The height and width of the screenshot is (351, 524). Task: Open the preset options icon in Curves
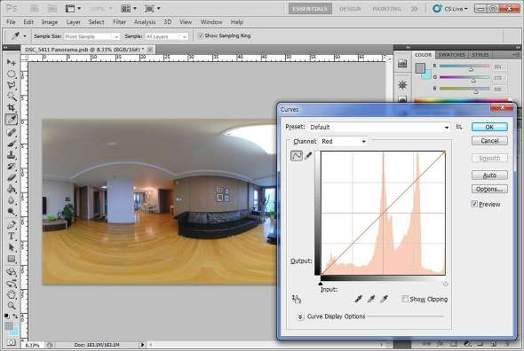point(459,127)
